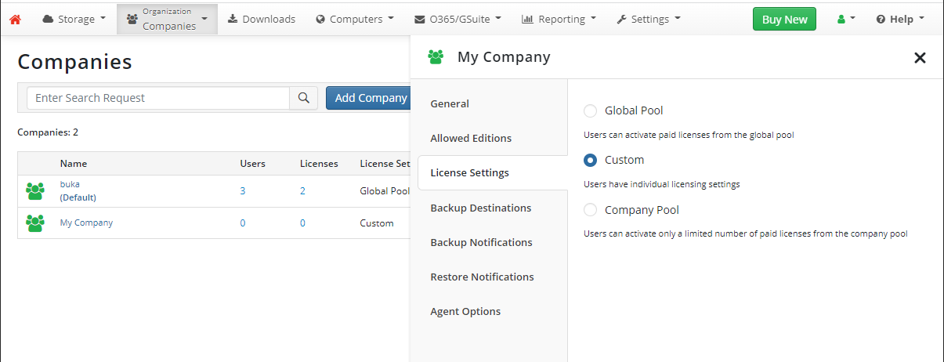Expand the Computers menu
The width and height of the screenshot is (944, 362).
354,19
